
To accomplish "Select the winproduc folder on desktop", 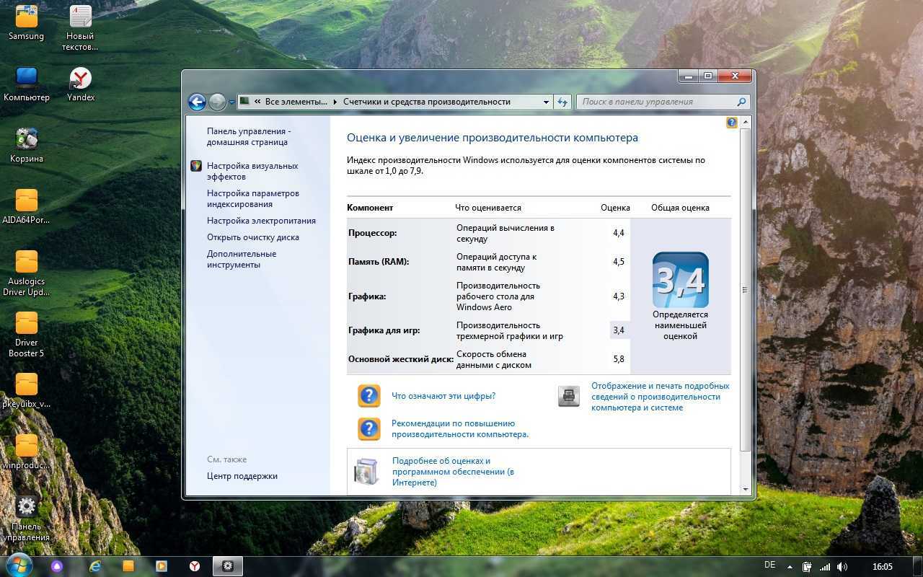I will click(x=27, y=452).
